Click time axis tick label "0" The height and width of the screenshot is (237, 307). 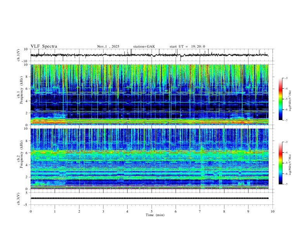(31, 211)
